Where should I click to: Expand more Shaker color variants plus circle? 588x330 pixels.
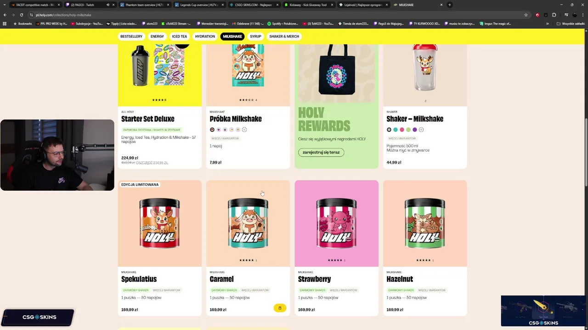pos(421,130)
